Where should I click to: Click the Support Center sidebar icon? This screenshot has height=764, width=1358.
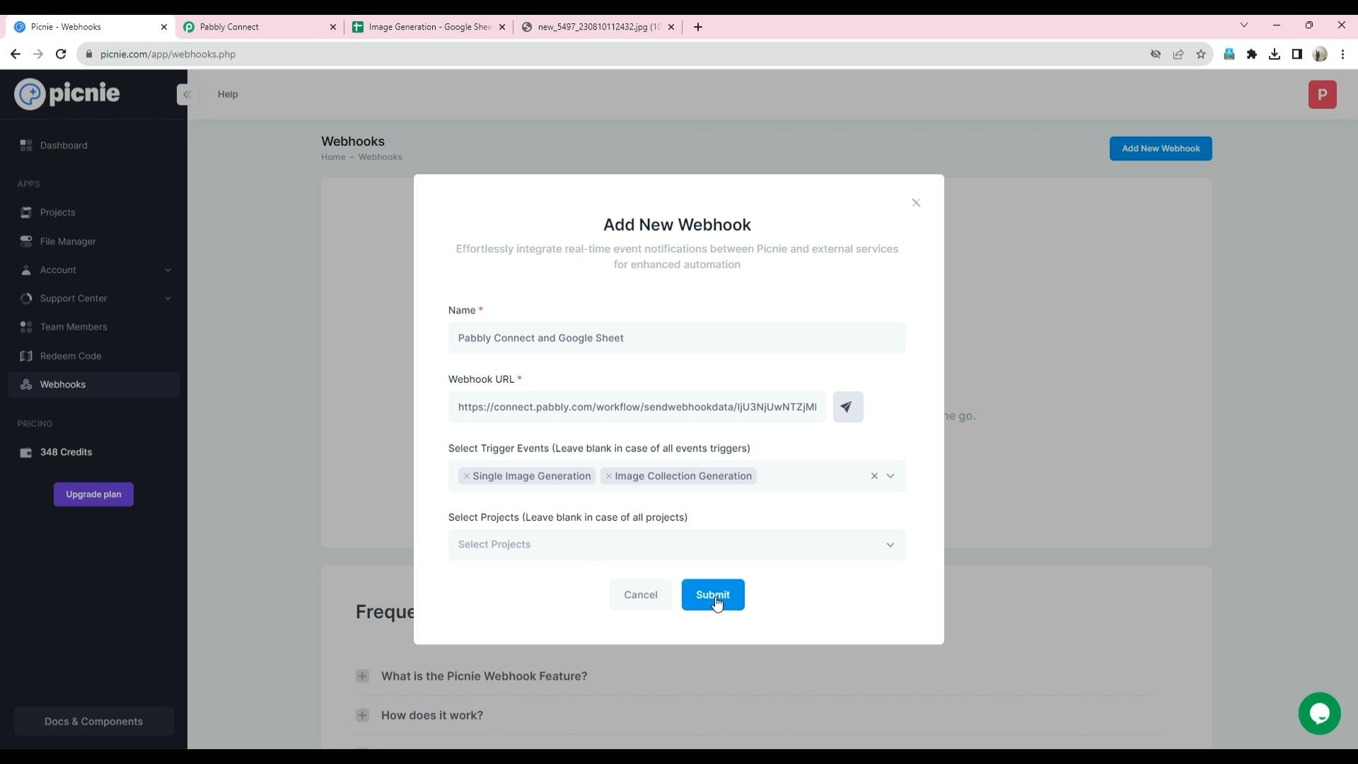[x=26, y=298]
